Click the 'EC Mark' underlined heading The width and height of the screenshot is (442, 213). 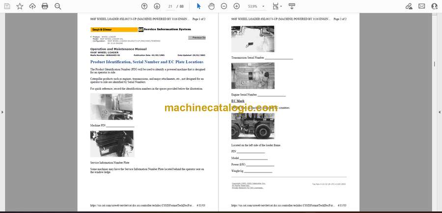238,101
